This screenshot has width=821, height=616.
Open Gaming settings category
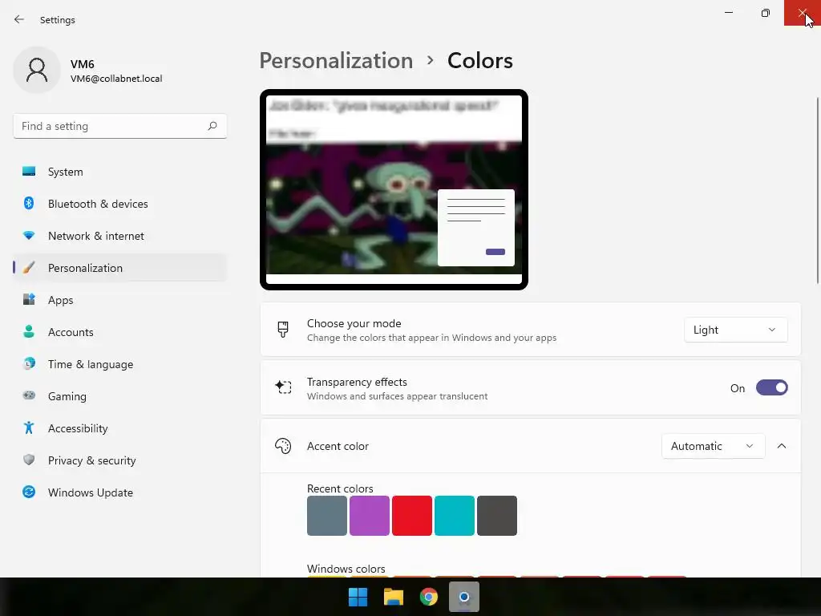(x=120, y=396)
